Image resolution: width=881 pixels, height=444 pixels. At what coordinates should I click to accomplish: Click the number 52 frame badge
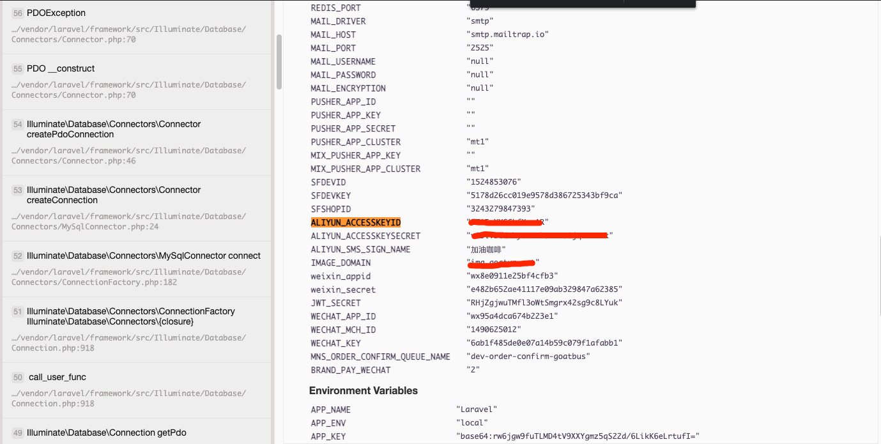click(x=17, y=256)
